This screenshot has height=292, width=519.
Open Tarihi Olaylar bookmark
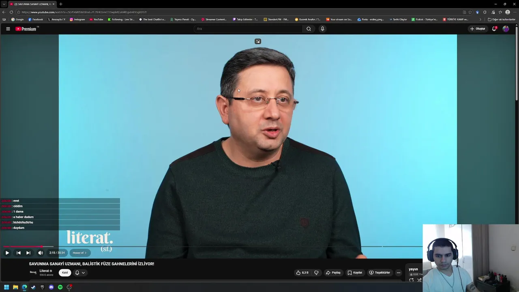pos(398,19)
